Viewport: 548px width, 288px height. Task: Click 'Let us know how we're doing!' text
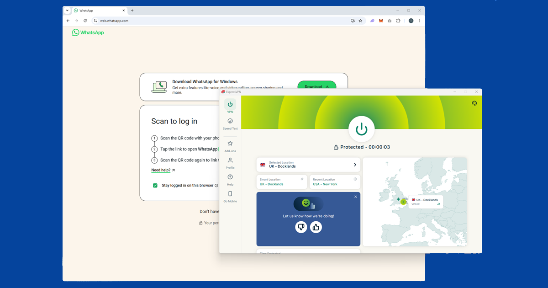308,216
